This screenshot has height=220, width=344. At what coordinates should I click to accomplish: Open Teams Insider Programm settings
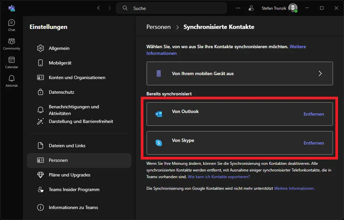pyautogui.click(x=79, y=189)
